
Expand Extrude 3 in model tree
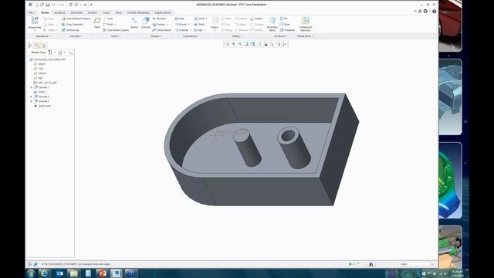(x=31, y=101)
